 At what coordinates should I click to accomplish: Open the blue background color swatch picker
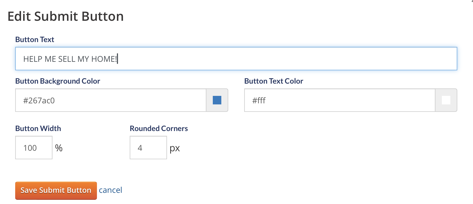point(217,100)
